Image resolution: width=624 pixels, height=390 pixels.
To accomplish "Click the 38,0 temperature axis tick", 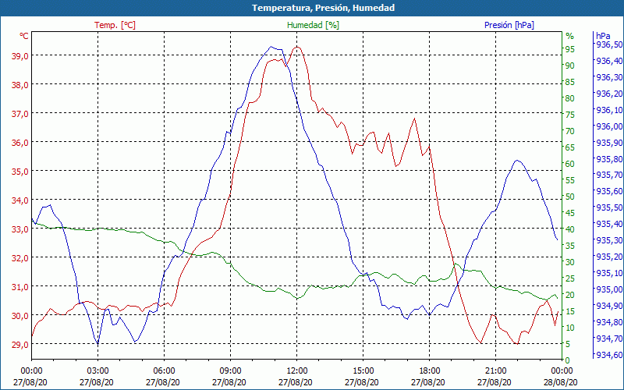I will click(20, 85).
